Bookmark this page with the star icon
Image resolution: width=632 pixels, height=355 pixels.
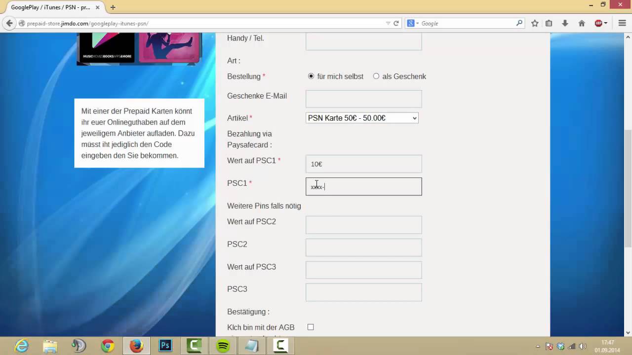click(x=535, y=23)
